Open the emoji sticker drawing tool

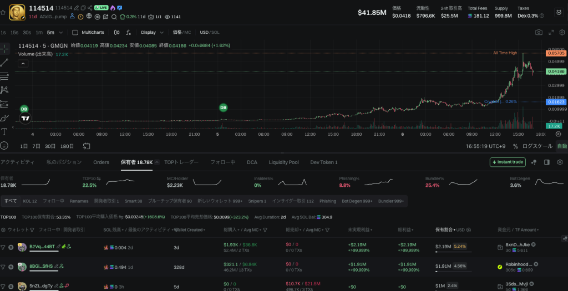click(4, 145)
